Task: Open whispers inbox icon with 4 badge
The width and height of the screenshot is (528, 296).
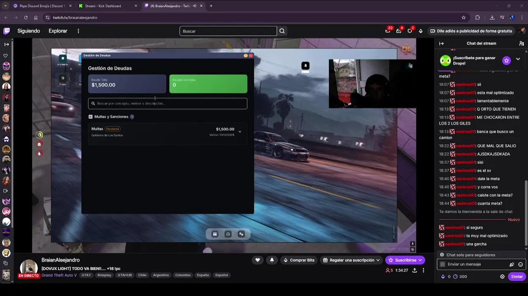Action: (x=399, y=31)
